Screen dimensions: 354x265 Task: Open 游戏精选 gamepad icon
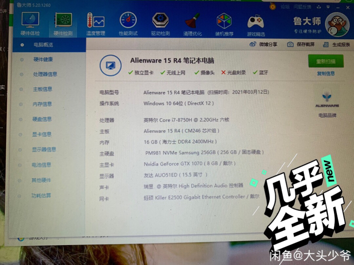coord(256,25)
